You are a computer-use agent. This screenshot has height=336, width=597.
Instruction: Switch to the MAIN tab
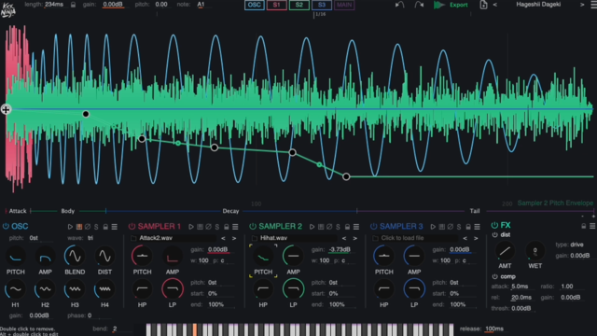[344, 5]
